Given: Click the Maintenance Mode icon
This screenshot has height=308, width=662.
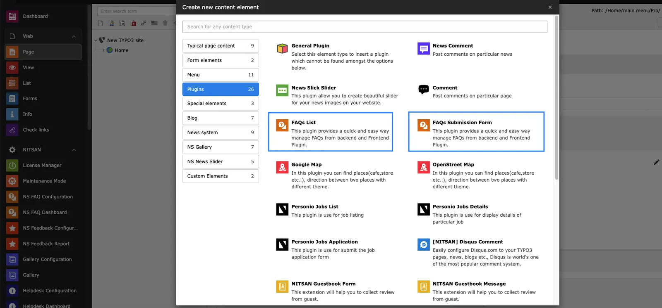Looking at the screenshot, I should tap(12, 181).
